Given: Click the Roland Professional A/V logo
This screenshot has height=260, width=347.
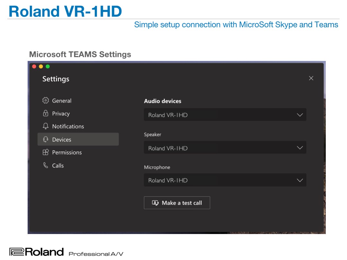Looking at the screenshot, I should [x=66, y=252].
